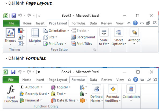
Task: Switch to Formulas tab in Page Layout window
Action: tap(78, 23)
